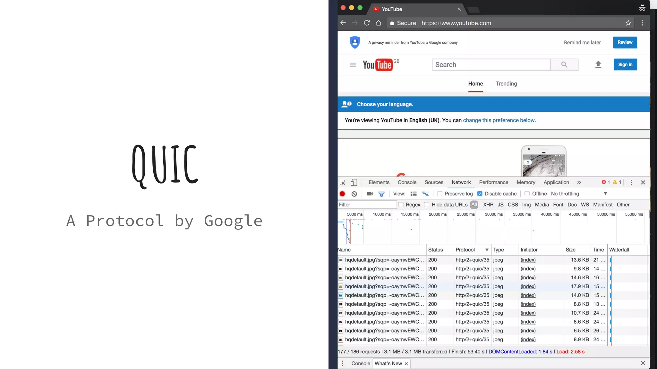Open the Network tab in DevTools
The image size is (657, 369).
461,182
